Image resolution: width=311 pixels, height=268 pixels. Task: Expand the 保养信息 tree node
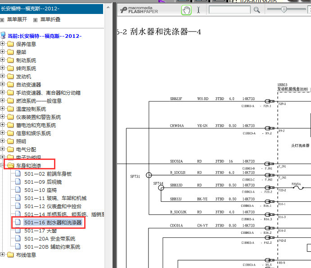point(2,44)
